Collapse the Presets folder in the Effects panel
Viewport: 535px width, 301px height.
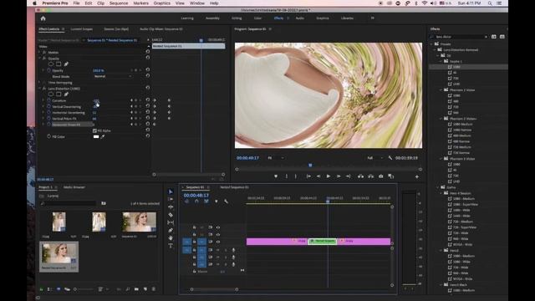click(431, 44)
